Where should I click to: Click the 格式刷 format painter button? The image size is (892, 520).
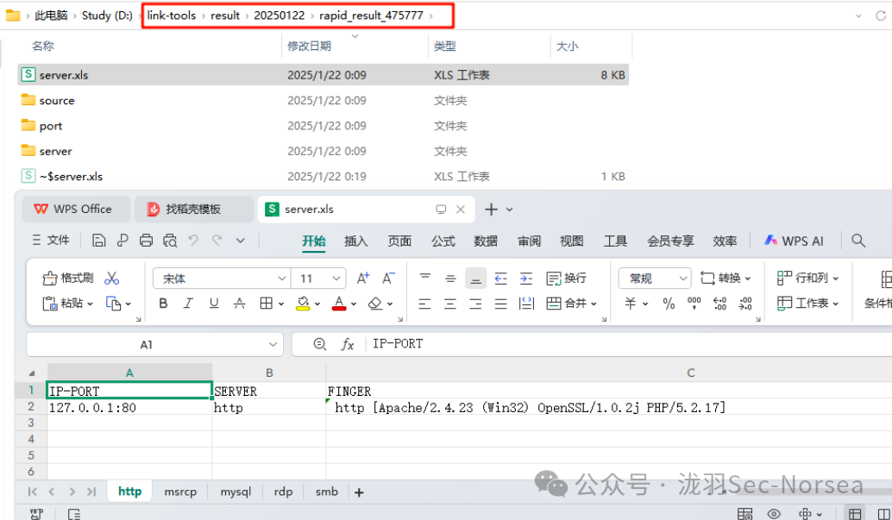[68, 279]
